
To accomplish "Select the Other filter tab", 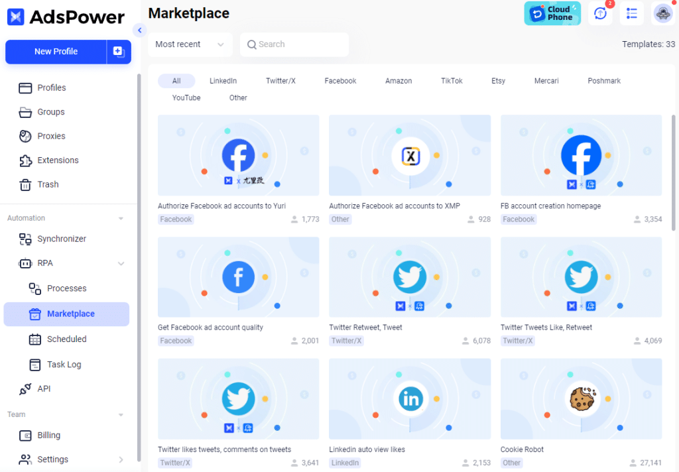I will pos(238,98).
